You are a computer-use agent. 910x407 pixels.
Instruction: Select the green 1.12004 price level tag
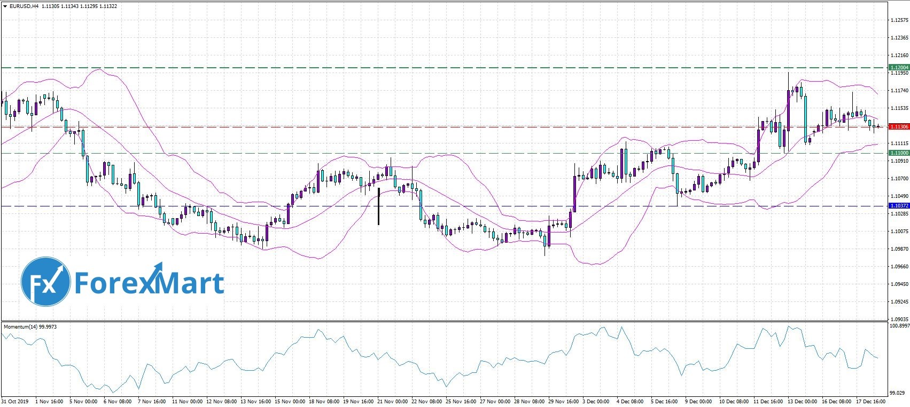898,68
